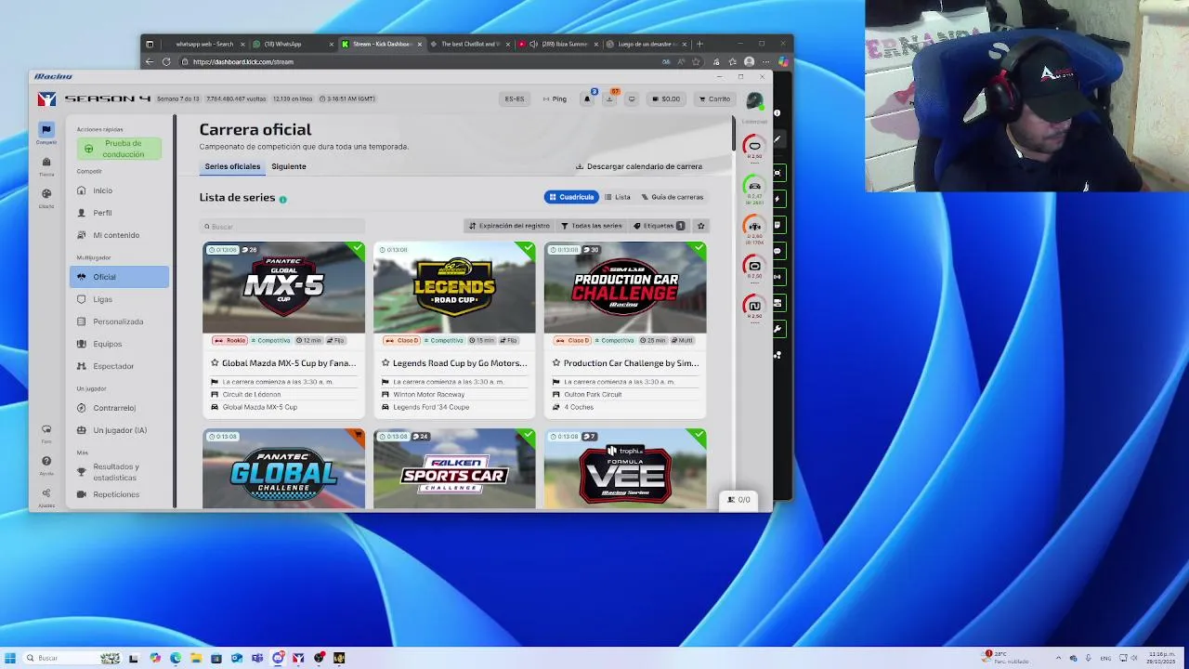The image size is (1189, 669).
Task: Open the Carrito cart button
Action: [x=715, y=98]
